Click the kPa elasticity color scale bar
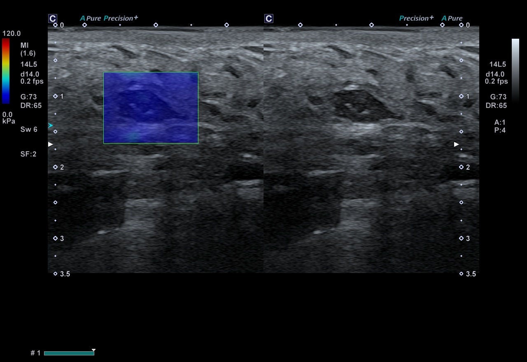Screen dimensions: 527x362 point(5,71)
